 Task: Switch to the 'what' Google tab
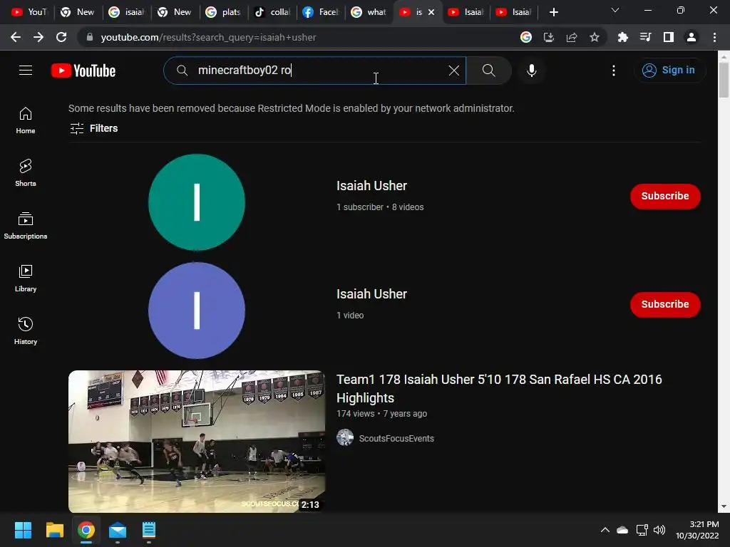(369, 12)
